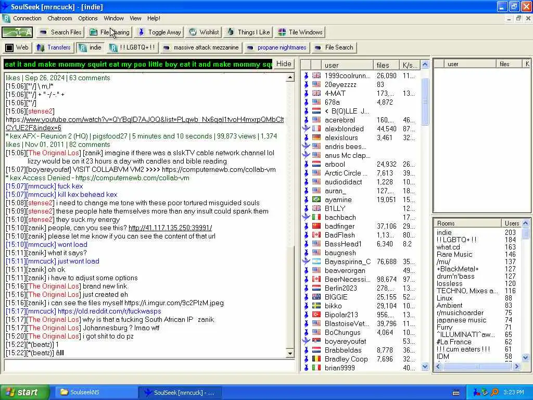Toggle Away status

coord(159,32)
